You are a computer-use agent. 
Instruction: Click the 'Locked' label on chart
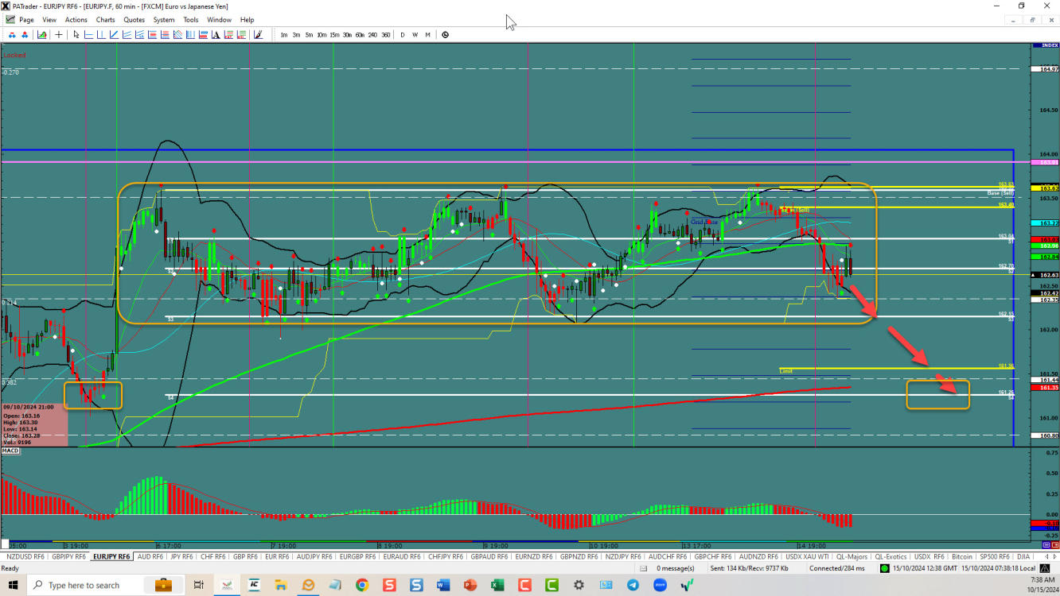pos(14,55)
